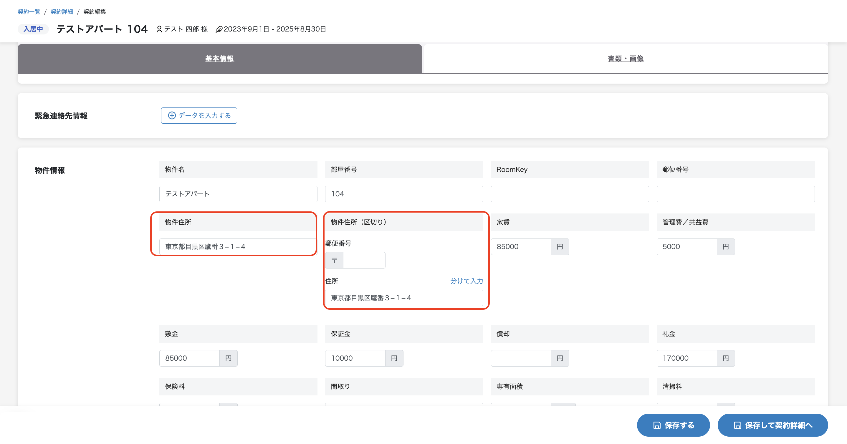Click the 保存する button

coord(673,425)
